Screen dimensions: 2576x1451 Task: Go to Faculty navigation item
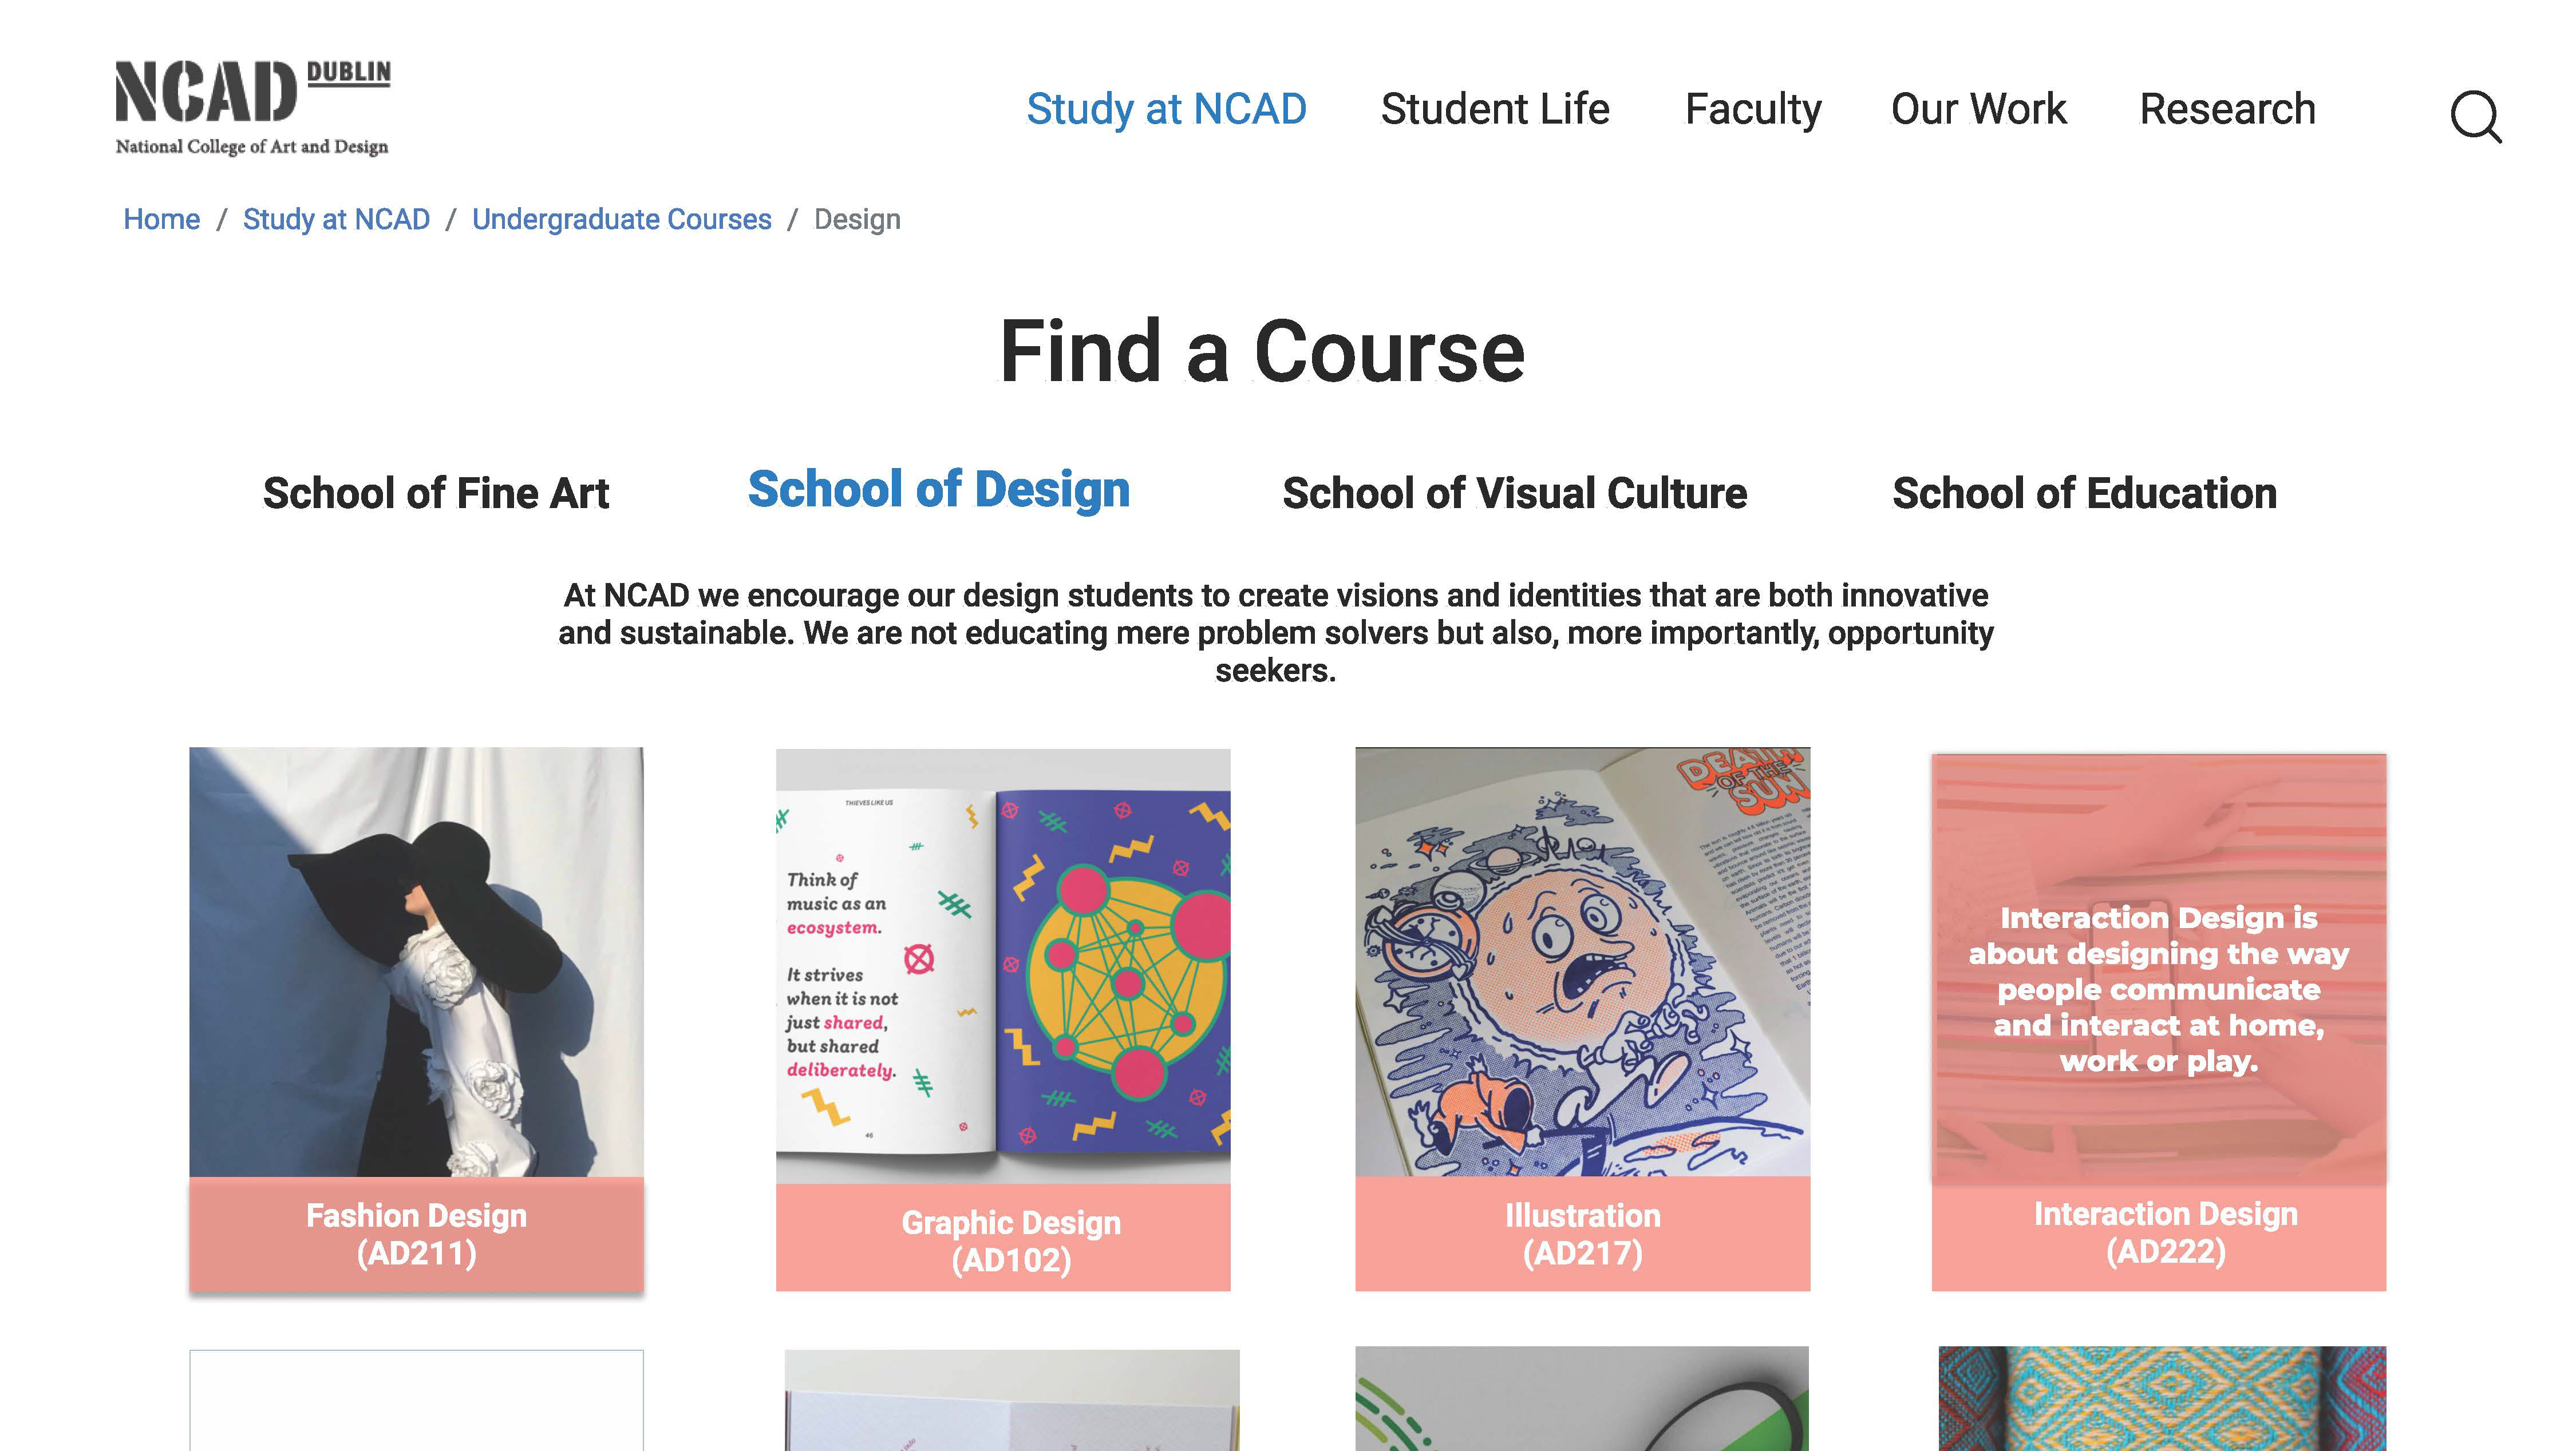1752,109
